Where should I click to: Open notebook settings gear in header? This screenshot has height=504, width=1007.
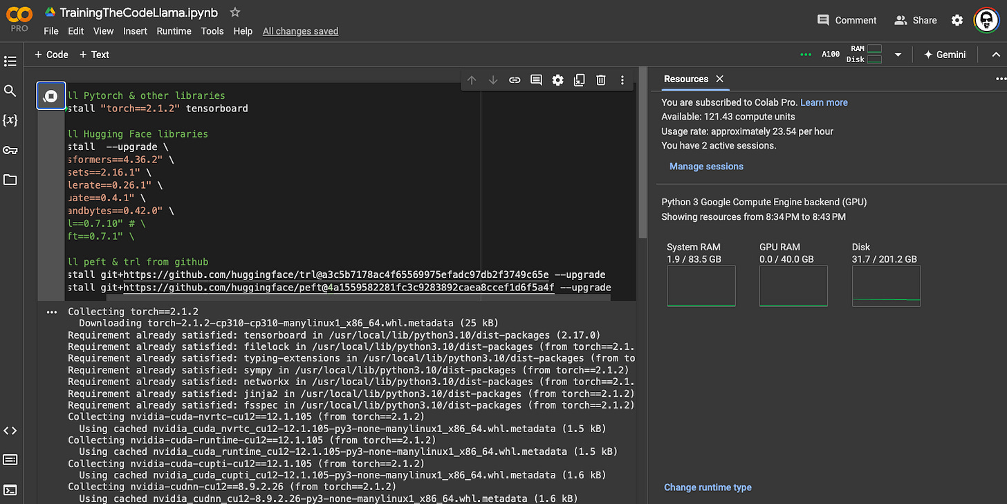click(957, 20)
